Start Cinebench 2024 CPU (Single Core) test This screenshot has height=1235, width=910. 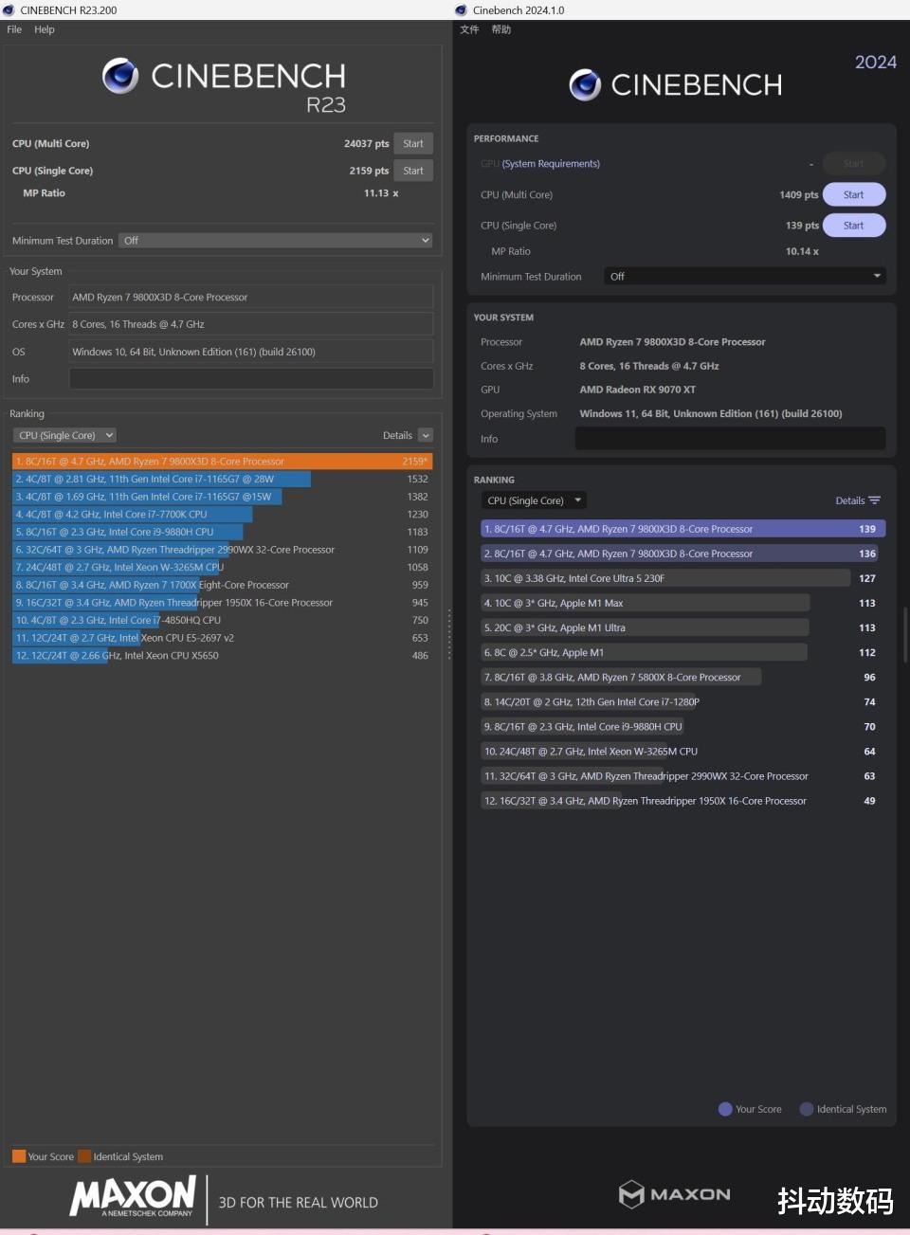[853, 226]
